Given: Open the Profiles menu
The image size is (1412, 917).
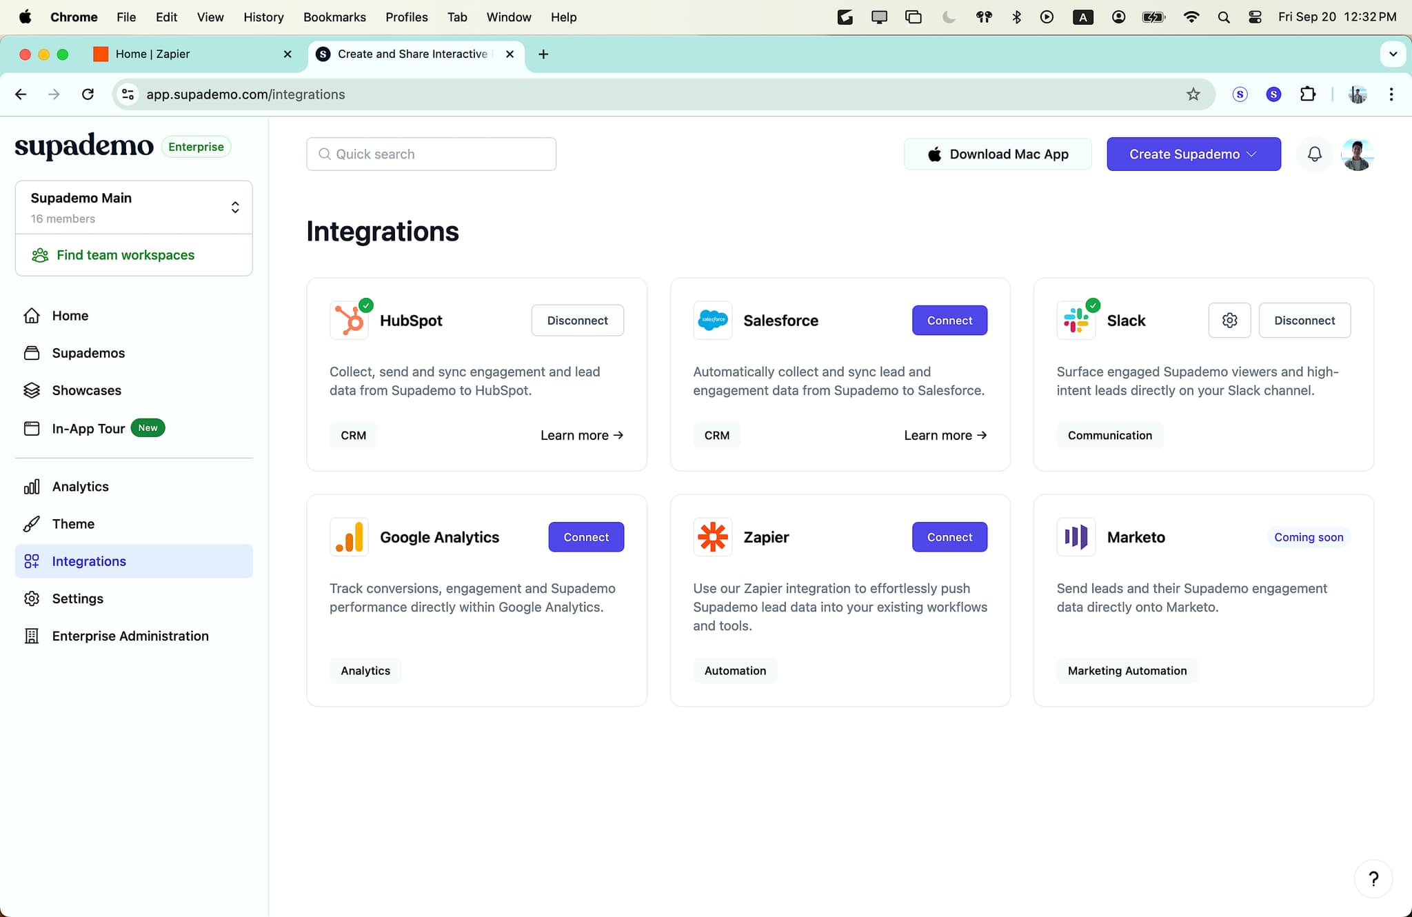Looking at the screenshot, I should 406,17.
